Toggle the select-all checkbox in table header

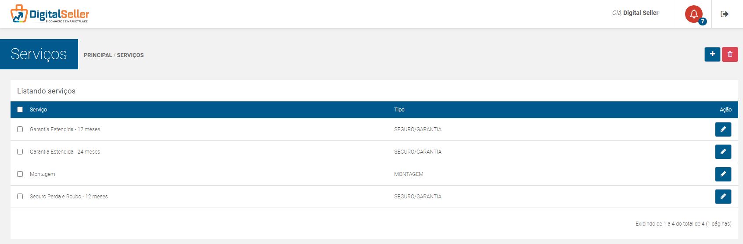pos(20,110)
